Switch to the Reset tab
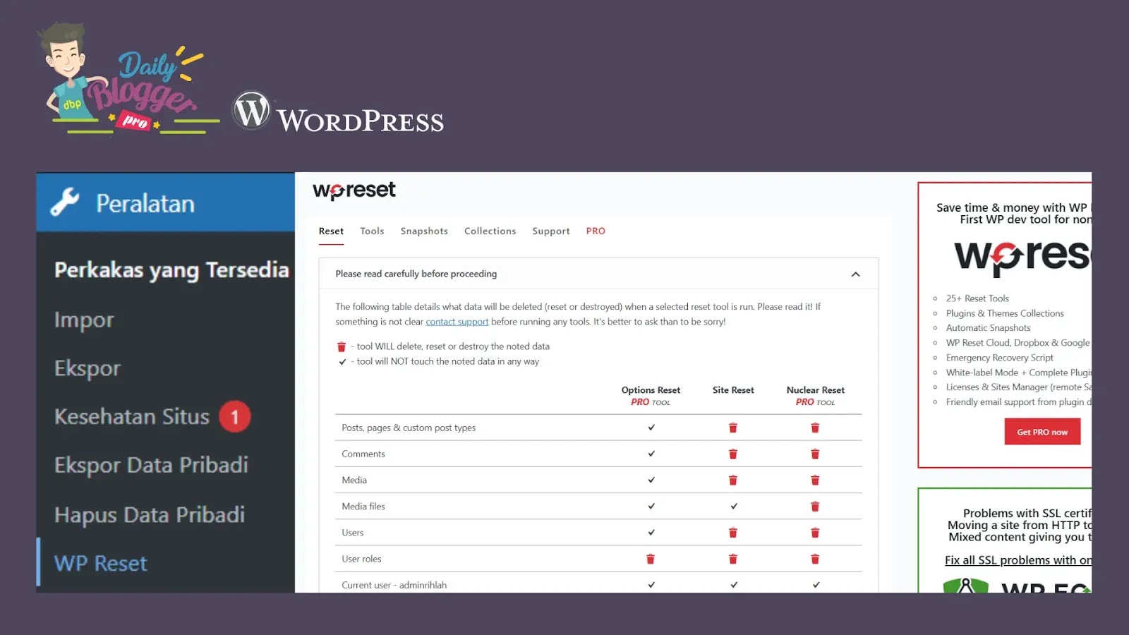 [x=331, y=231]
